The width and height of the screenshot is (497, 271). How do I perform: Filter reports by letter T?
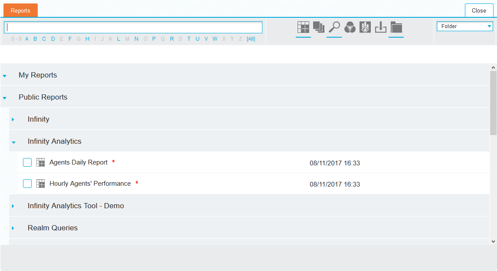189,39
